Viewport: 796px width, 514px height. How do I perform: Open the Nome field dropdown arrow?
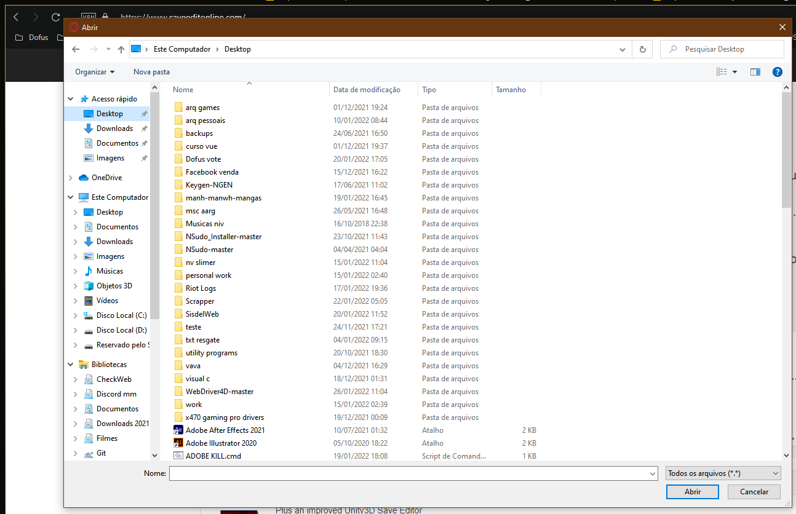pos(653,473)
